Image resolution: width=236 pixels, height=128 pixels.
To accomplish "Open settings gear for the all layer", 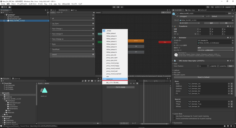I will click(x=93, y=18).
